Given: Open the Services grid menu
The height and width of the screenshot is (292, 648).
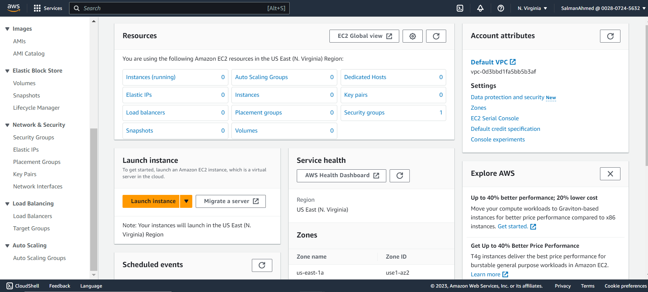Looking at the screenshot, I should click(x=48, y=8).
